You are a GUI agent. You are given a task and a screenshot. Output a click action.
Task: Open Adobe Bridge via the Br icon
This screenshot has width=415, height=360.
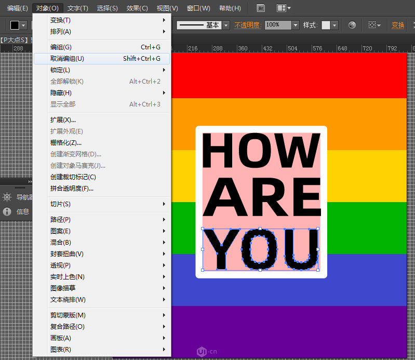[x=261, y=8]
